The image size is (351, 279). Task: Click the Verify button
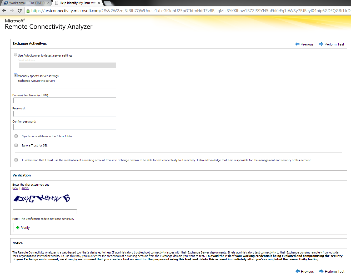23,227
